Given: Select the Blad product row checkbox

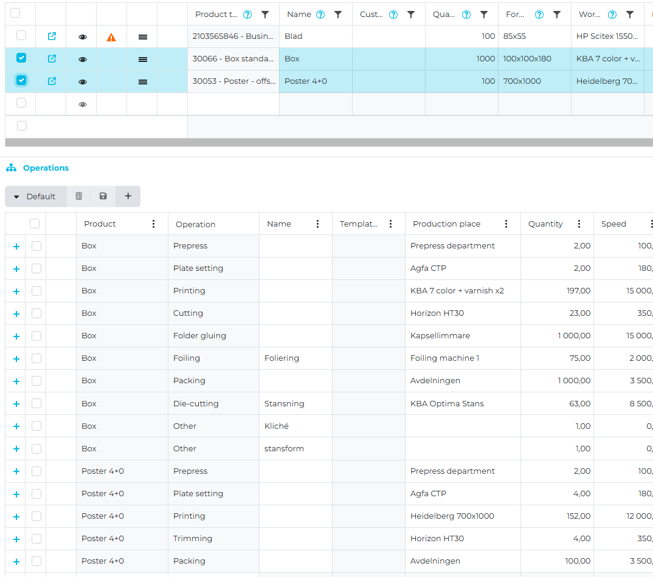Looking at the screenshot, I should pos(21,36).
